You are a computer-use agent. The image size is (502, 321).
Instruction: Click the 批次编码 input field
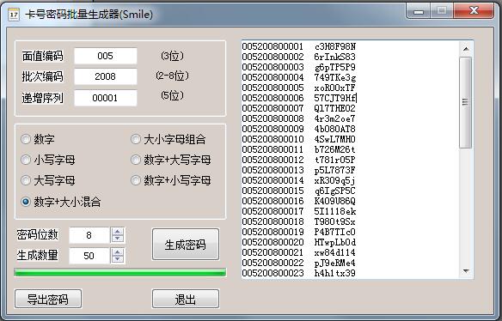pyautogui.click(x=106, y=76)
